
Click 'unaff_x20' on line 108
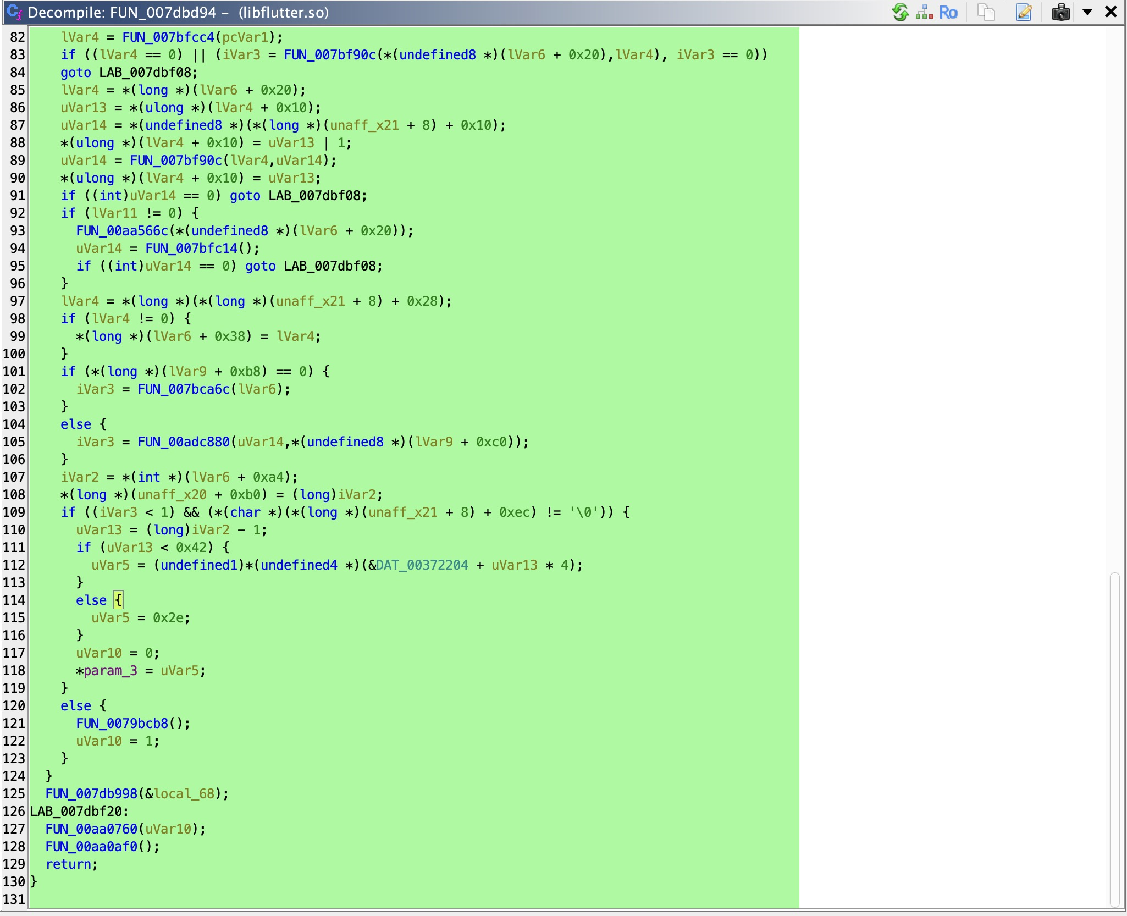[x=172, y=495]
